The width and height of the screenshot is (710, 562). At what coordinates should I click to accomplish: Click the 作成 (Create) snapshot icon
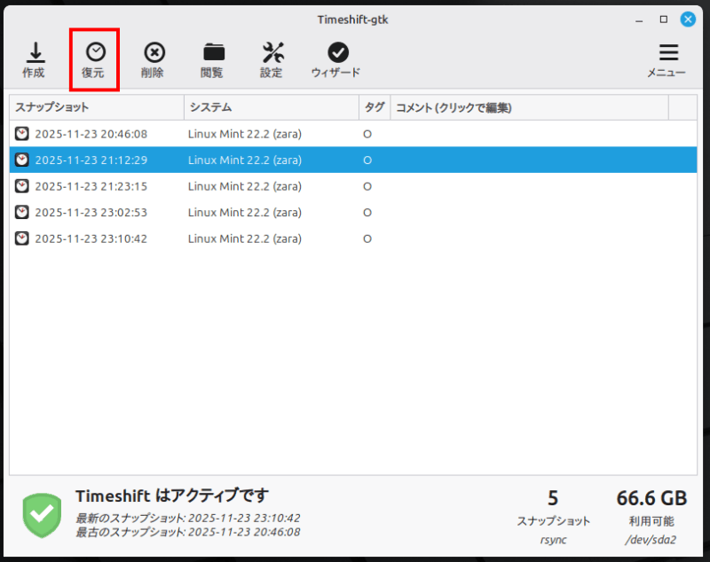tap(34, 53)
